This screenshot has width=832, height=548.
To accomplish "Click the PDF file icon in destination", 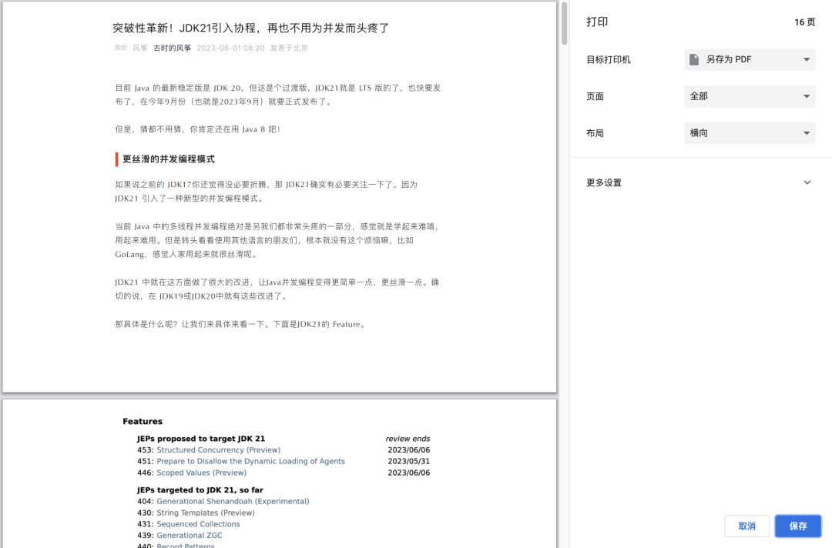I will point(694,59).
